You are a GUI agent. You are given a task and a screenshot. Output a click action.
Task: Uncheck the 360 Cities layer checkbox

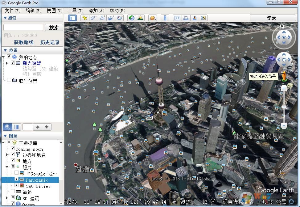17,186
